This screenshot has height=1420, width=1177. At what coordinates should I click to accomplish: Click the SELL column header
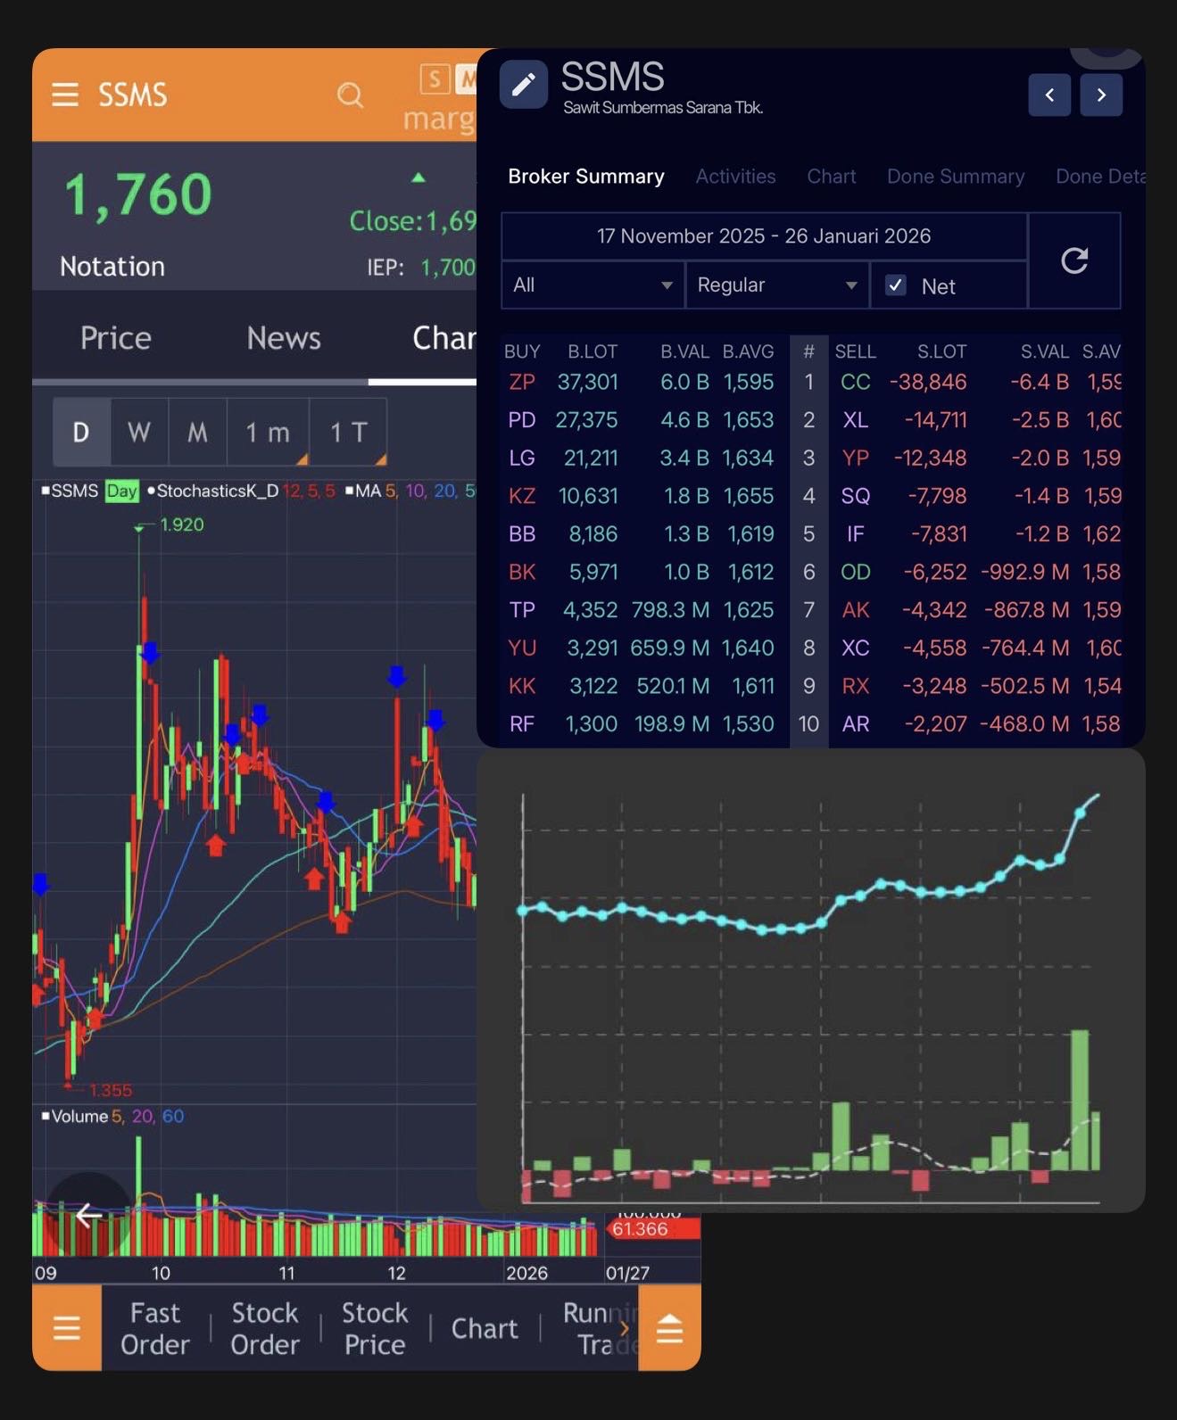pyautogui.click(x=856, y=351)
